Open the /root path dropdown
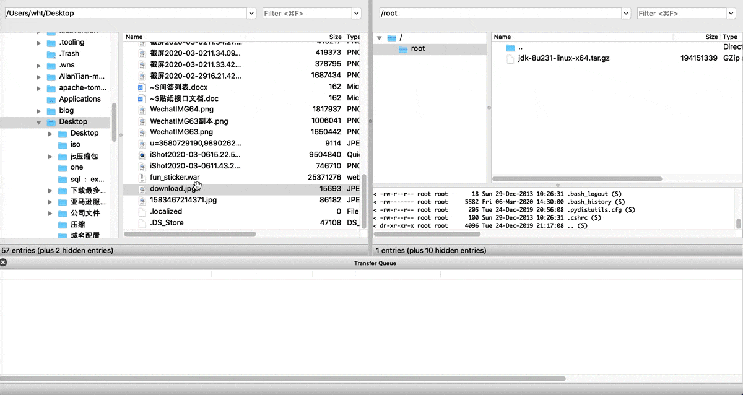 (625, 13)
